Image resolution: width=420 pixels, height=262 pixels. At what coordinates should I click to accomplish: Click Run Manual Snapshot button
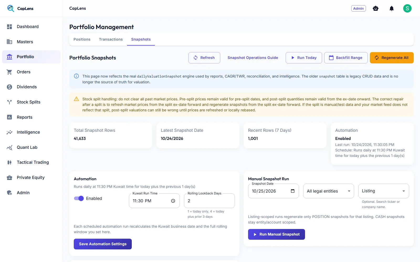(x=276, y=234)
